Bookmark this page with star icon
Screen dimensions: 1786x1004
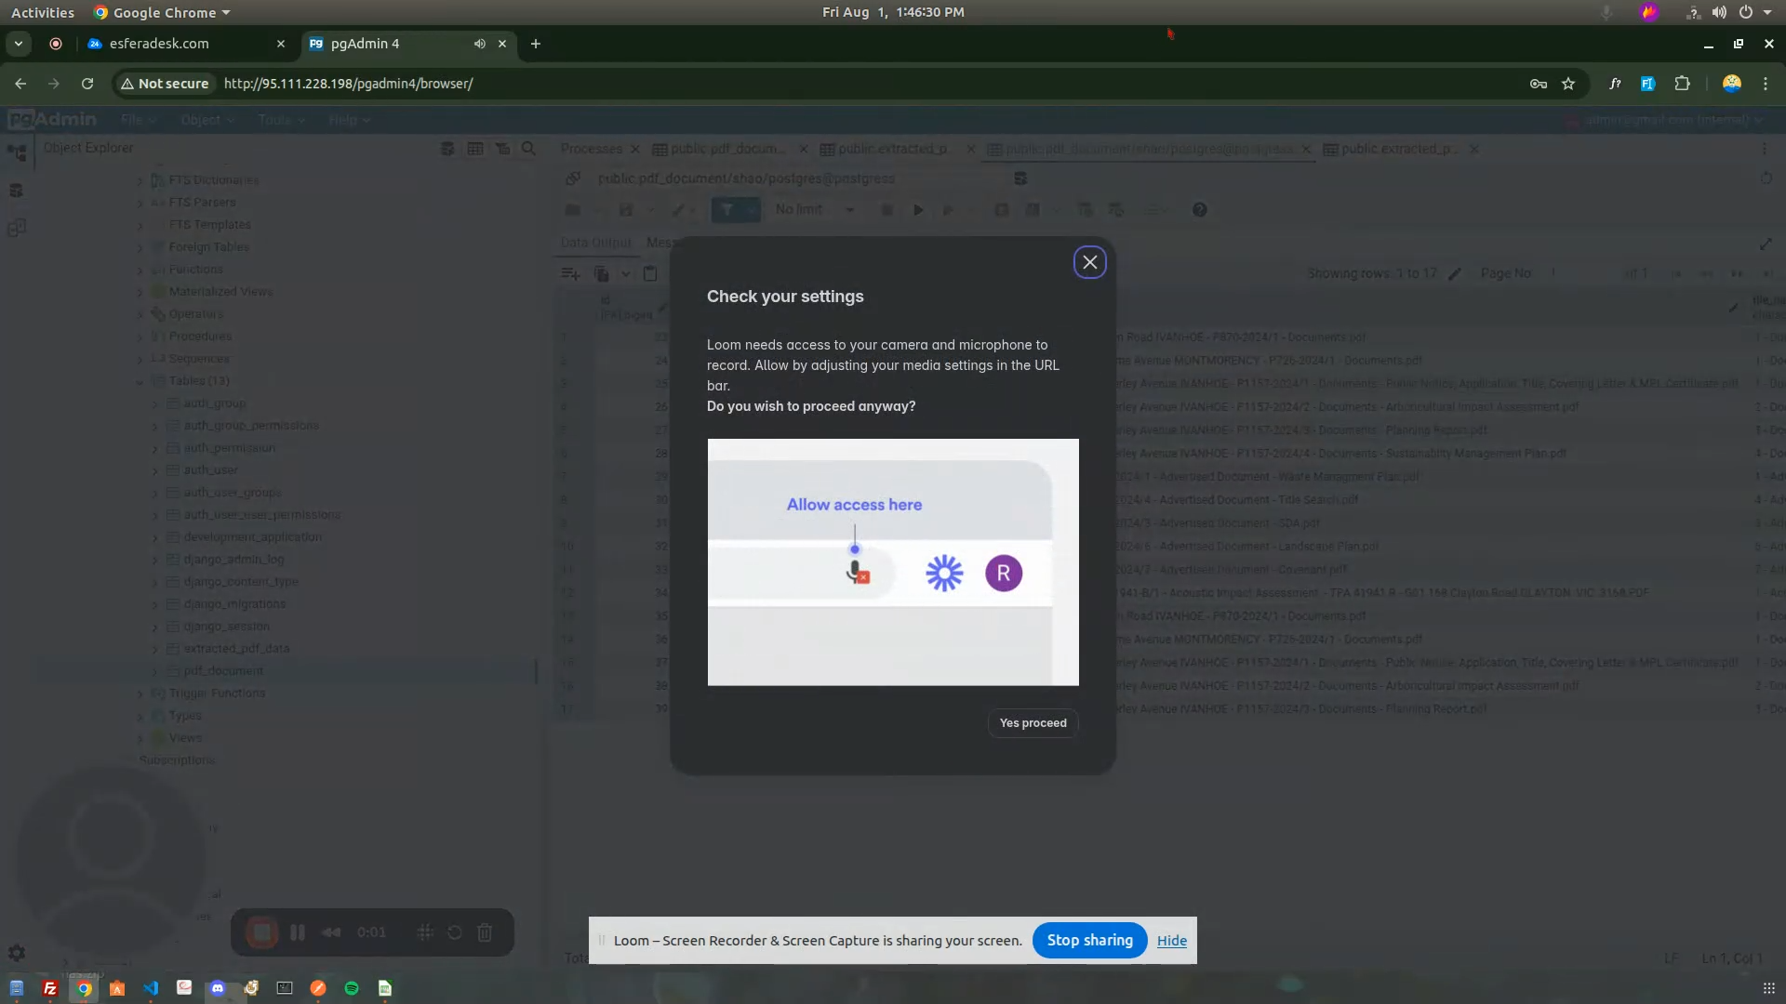pos(1568,84)
